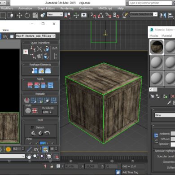Open the Customize menu
The image size is (175, 175).
click(86, 9)
